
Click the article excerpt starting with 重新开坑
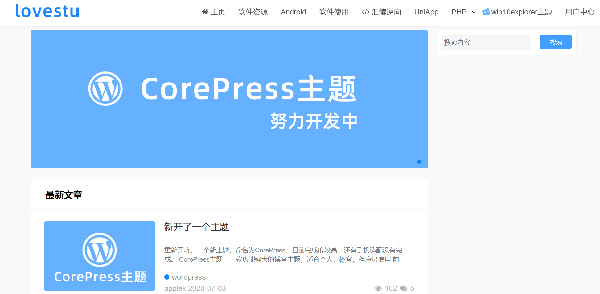[283, 255]
